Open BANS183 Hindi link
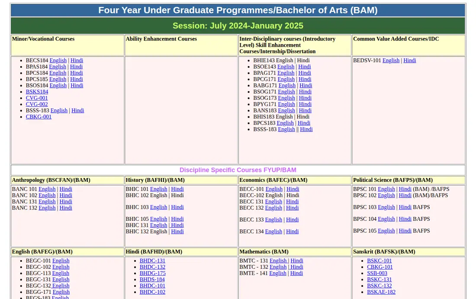This screenshot has height=299, width=476. [305, 111]
